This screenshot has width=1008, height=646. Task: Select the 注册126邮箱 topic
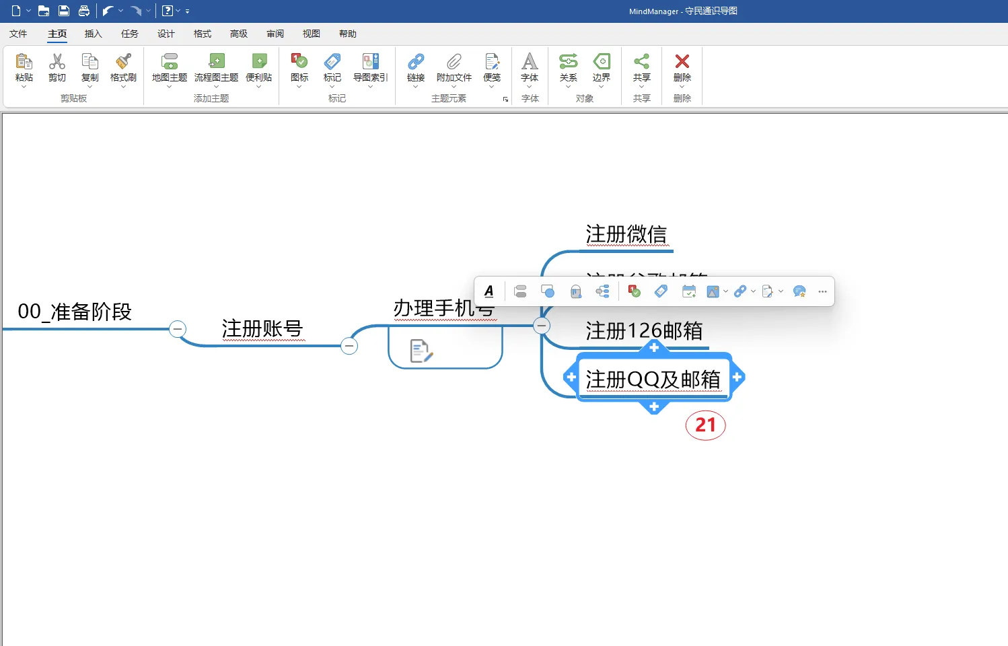(x=644, y=331)
